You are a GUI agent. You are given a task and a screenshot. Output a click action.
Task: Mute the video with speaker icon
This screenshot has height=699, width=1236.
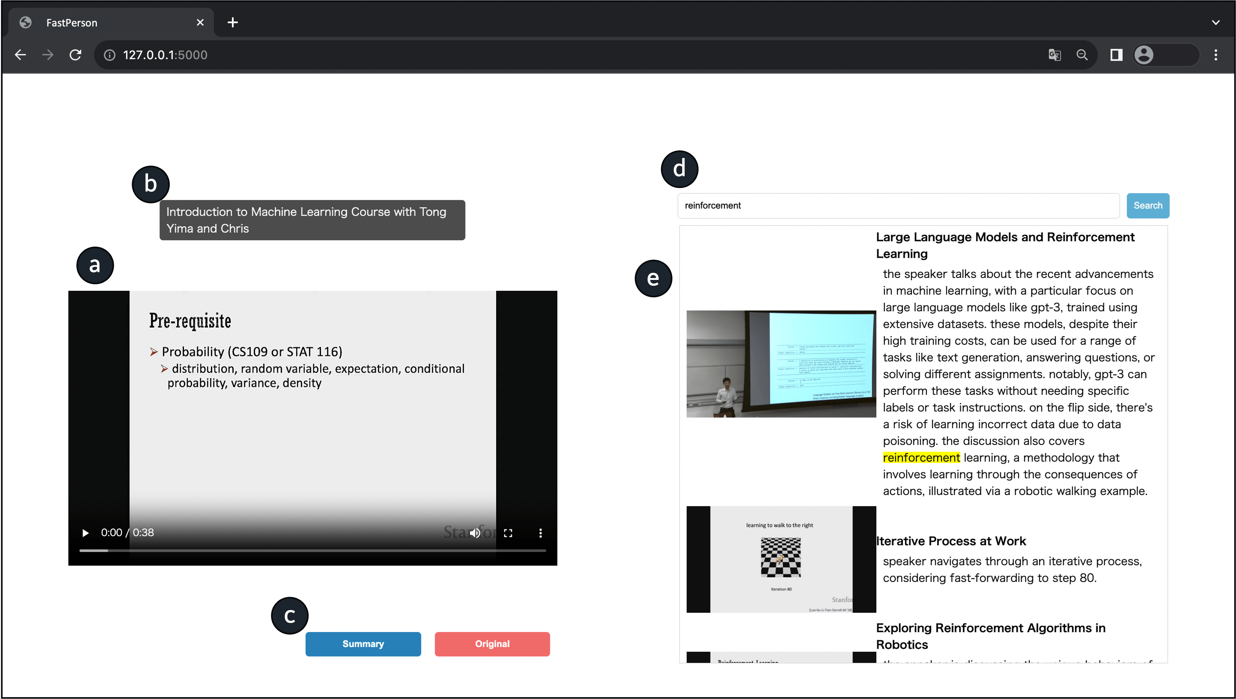point(475,533)
